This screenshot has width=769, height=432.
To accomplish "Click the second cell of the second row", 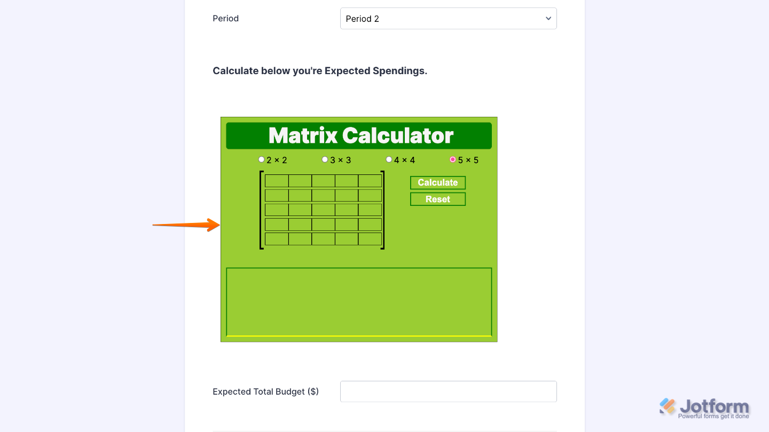I will (x=300, y=195).
